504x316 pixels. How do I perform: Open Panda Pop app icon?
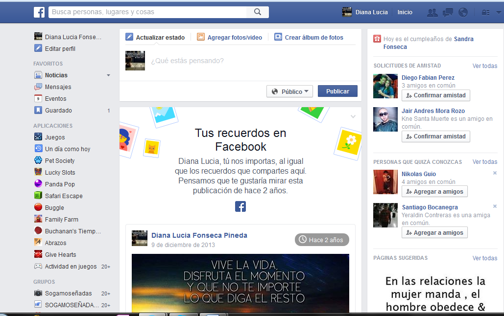point(38,183)
